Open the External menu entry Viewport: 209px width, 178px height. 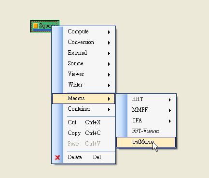[x=84, y=53]
